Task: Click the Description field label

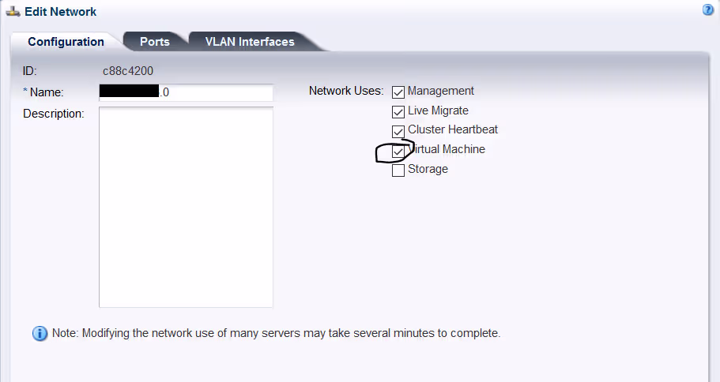Action: [x=54, y=114]
